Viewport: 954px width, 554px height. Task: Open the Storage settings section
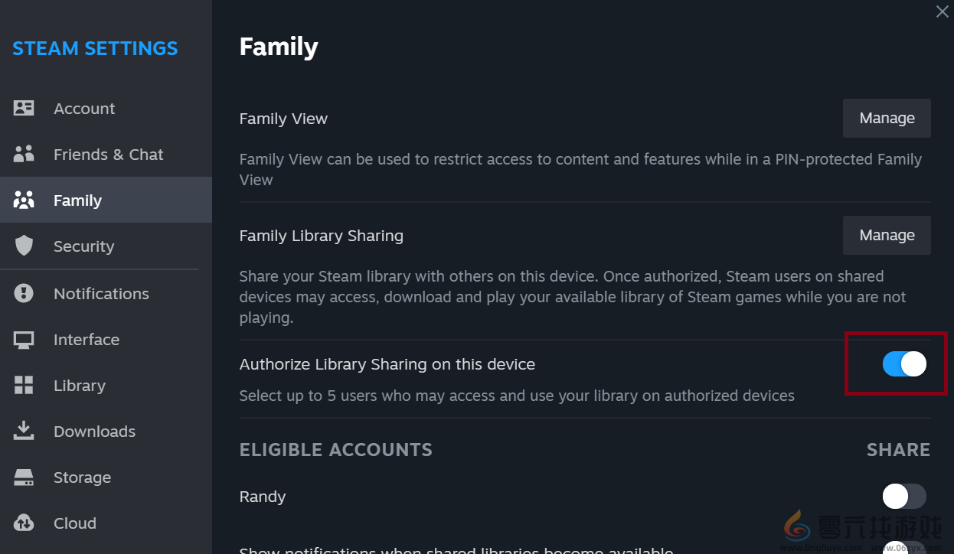click(82, 477)
